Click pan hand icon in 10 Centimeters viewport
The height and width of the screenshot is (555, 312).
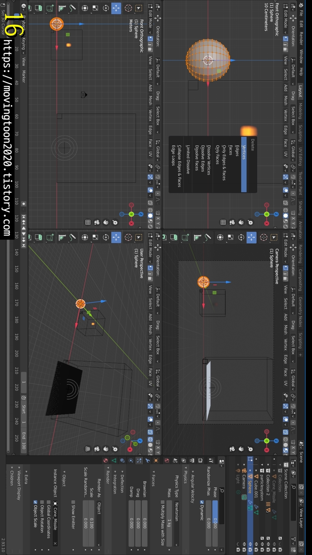tap(241, 222)
